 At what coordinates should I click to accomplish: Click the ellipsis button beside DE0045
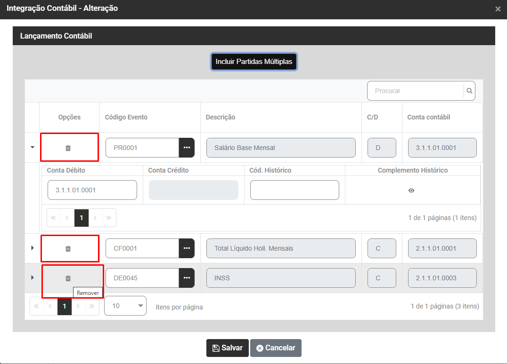(187, 278)
